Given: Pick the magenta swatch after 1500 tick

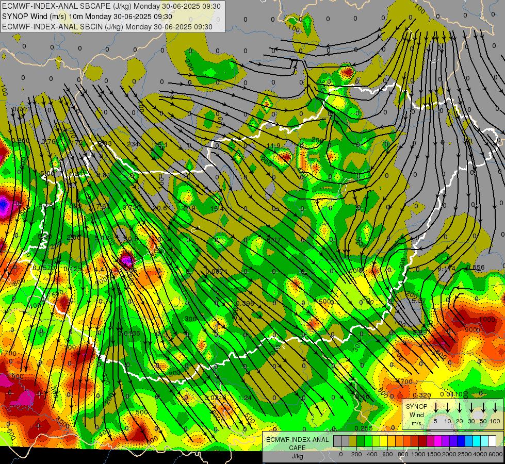Looking at the screenshot, I should pyautogui.click(x=438, y=441).
